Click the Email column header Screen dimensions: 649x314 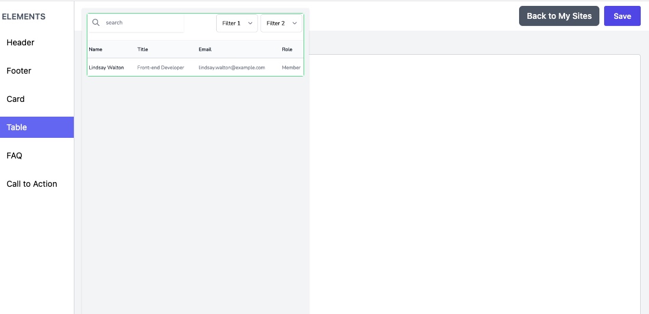pos(205,49)
